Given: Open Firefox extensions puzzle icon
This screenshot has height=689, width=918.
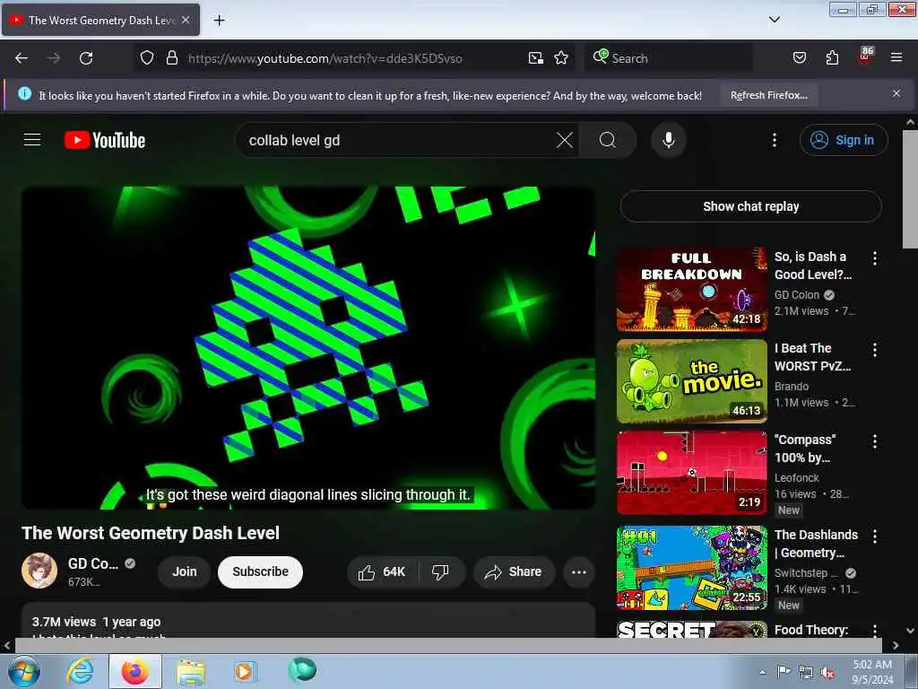Looking at the screenshot, I should (x=832, y=58).
